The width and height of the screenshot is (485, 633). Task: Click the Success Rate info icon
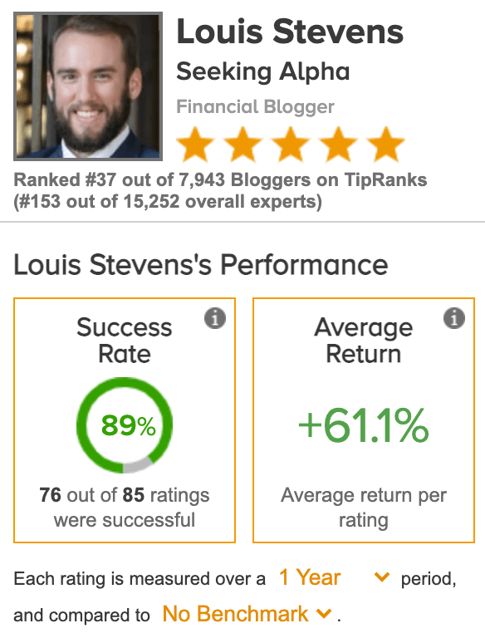click(214, 318)
